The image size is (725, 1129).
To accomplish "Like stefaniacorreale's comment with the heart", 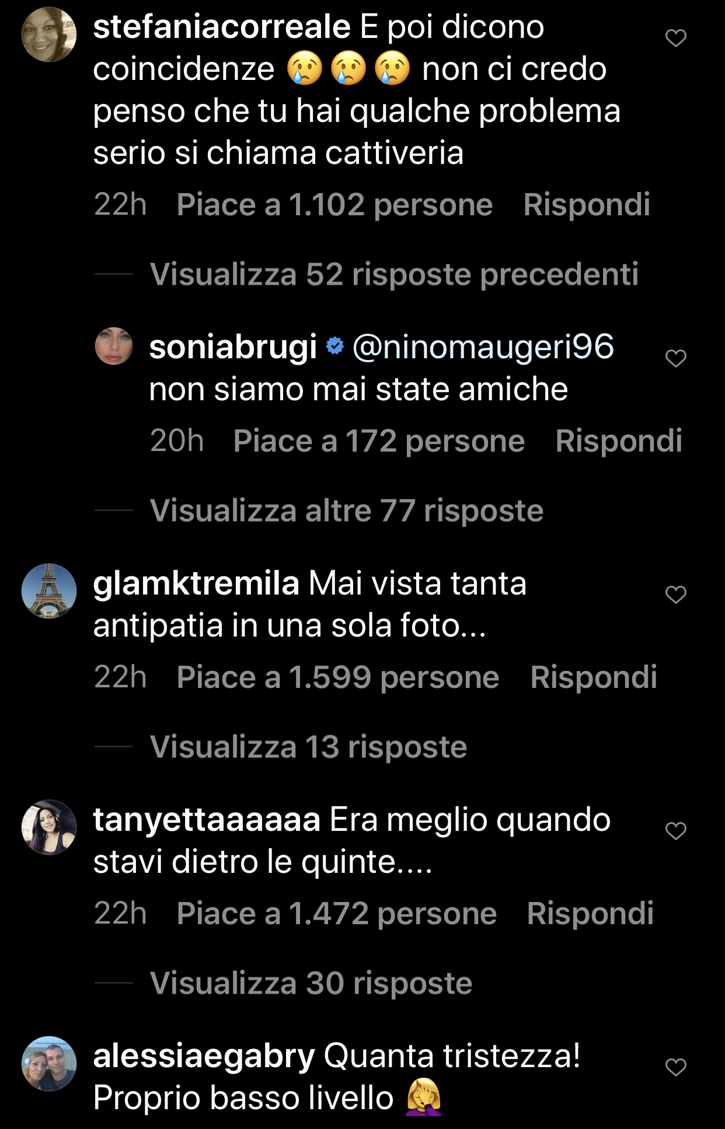I will pyautogui.click(x=675, y=39).
